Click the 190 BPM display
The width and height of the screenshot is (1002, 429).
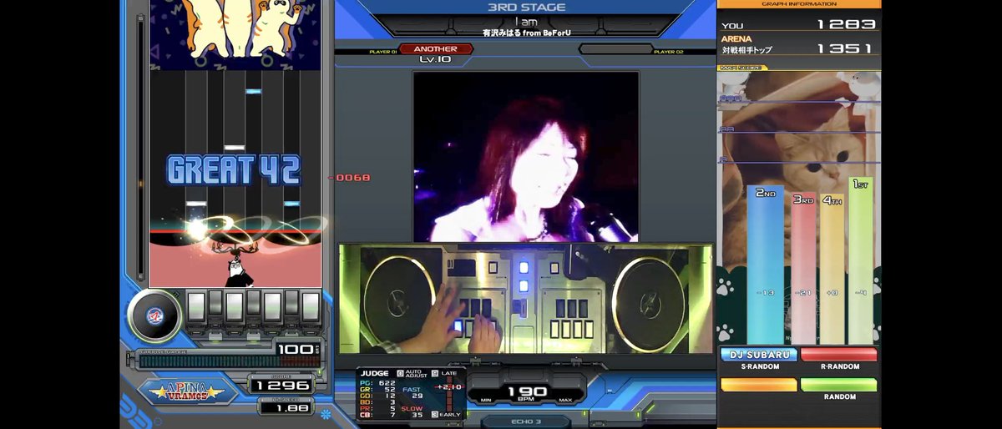[528, 394]
